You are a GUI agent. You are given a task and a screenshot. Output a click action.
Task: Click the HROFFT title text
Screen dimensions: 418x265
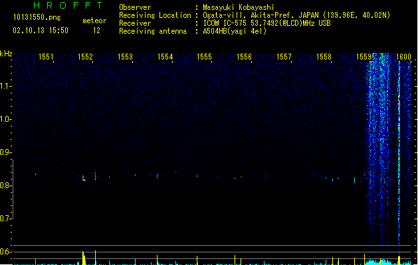pyautogui.click(x=68, y=5)
